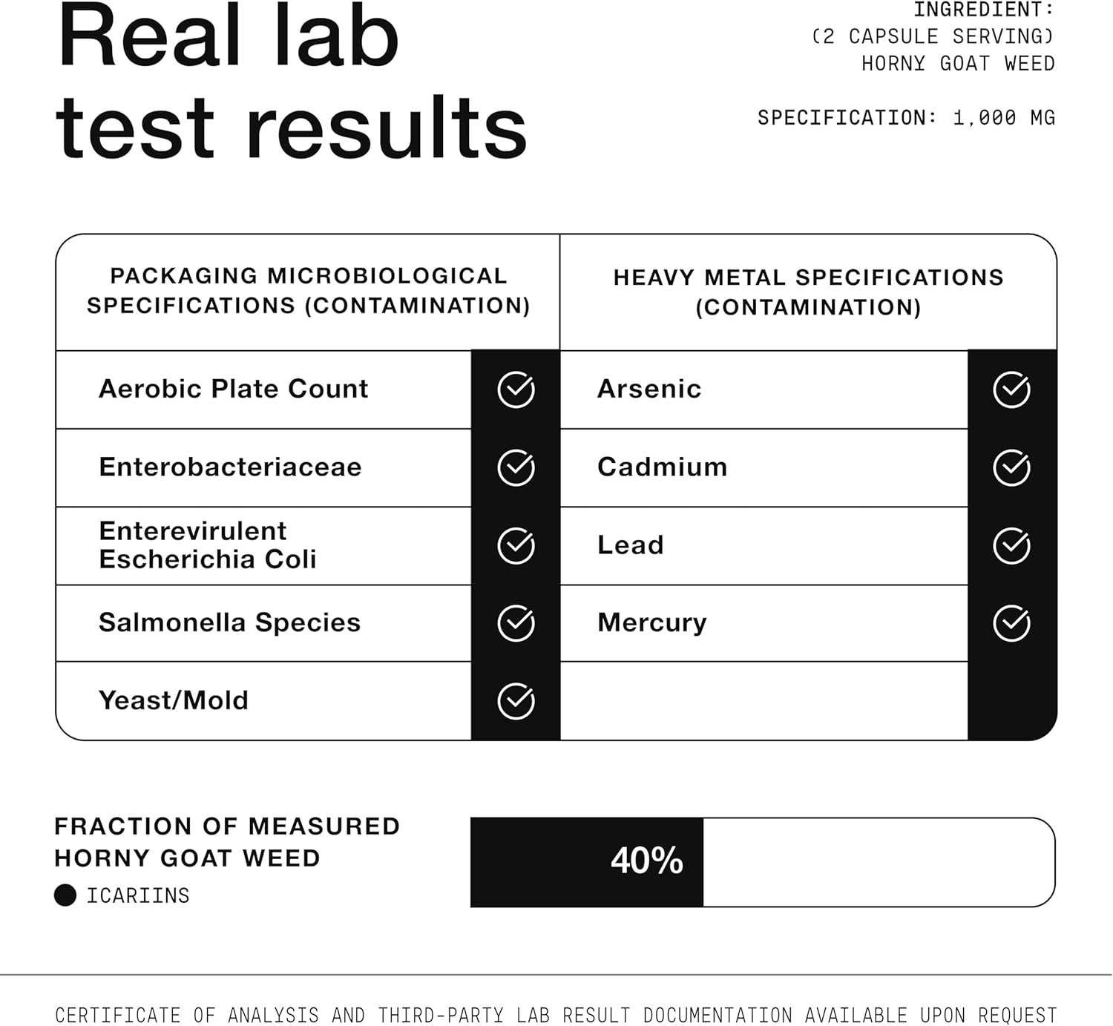Screen dimensions: 1113x1026
Task: Click the Mercury row label
Action: (651, 622)
